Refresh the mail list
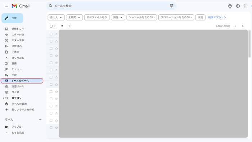 point(62,26)
